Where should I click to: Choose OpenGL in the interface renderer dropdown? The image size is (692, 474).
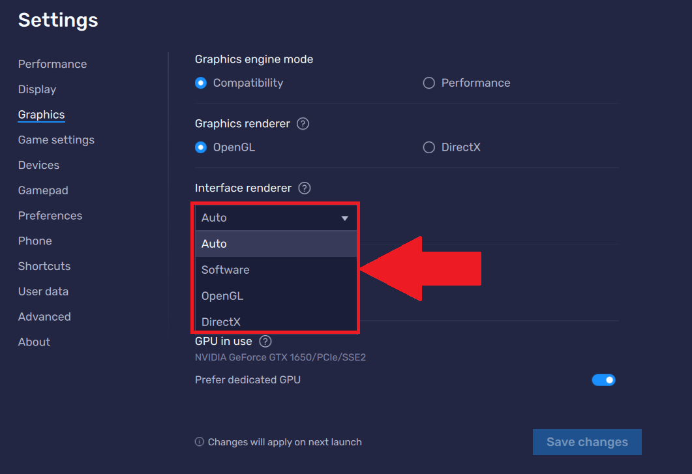tap(222, 295)
